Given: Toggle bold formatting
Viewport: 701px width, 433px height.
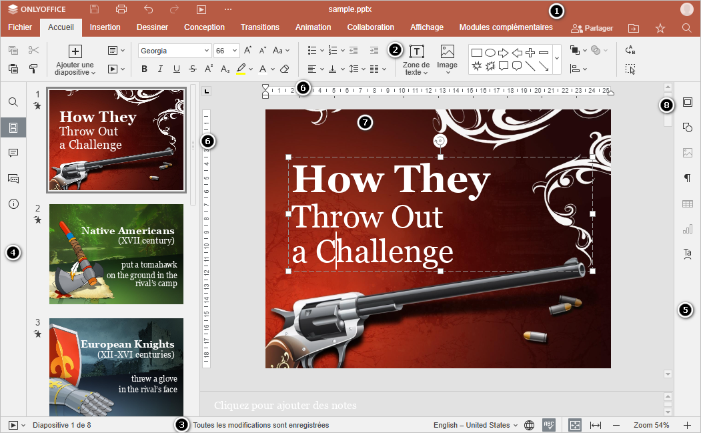Looking at the screenshot, I should coord(145,69).
